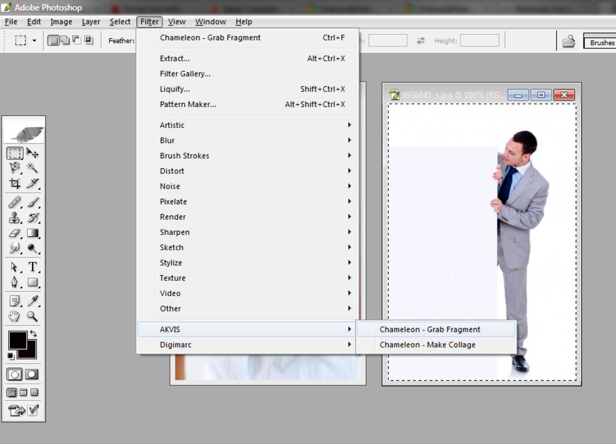Set the background color swatch
616x444 pixels.
coord(32,353)
